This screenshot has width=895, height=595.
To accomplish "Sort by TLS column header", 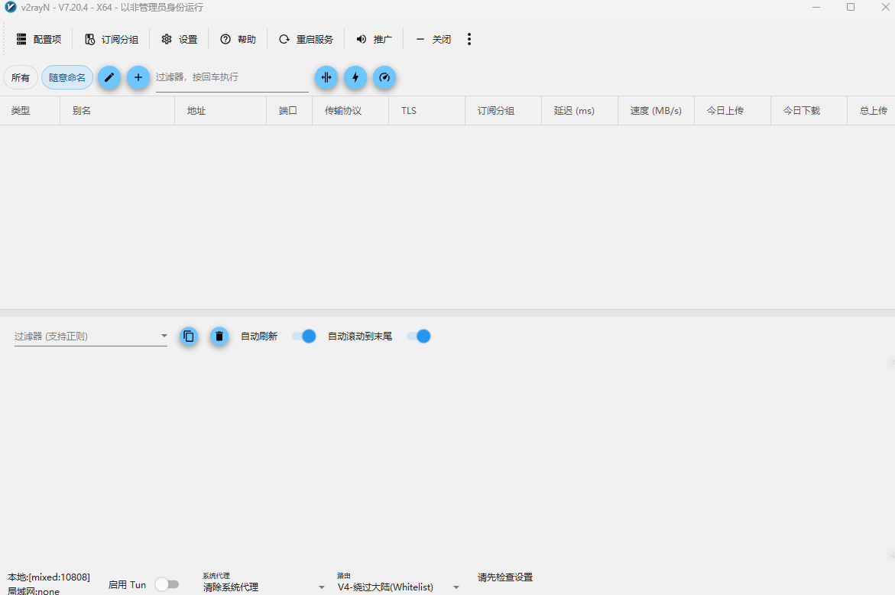I will tap(426, 111).
